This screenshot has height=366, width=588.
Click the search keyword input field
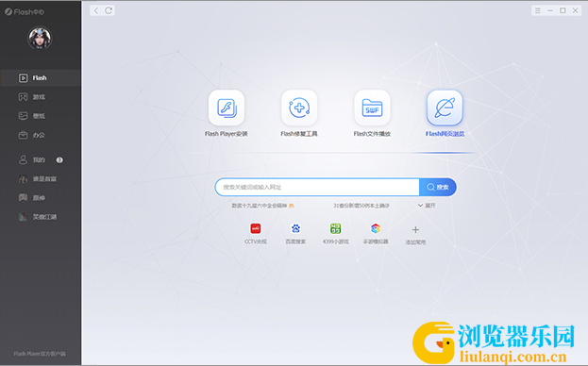pyautogui.click(x=317, y=187)
